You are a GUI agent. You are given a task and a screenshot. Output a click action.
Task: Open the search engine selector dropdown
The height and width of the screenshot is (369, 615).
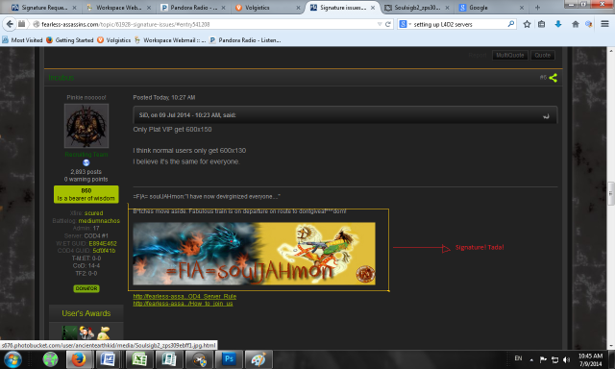coord(405,24)
